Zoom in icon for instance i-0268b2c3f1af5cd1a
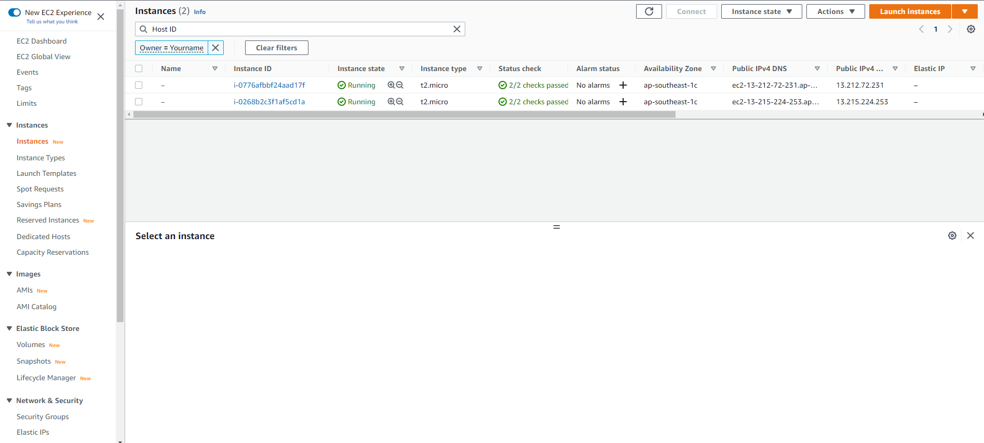Image resolution: width=984 pixels, height=443 pixels. (x=391, y=102)
